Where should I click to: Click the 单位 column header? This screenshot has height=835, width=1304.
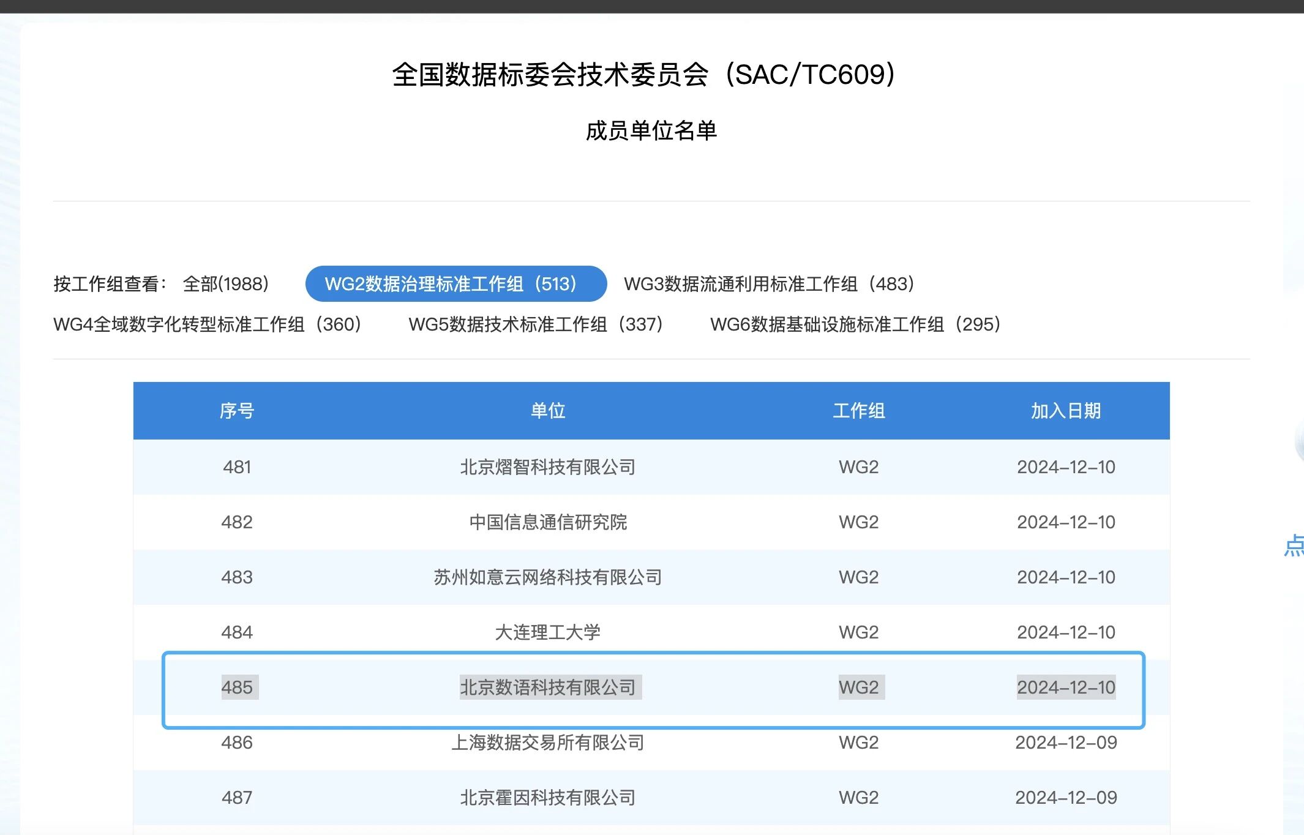548,411
